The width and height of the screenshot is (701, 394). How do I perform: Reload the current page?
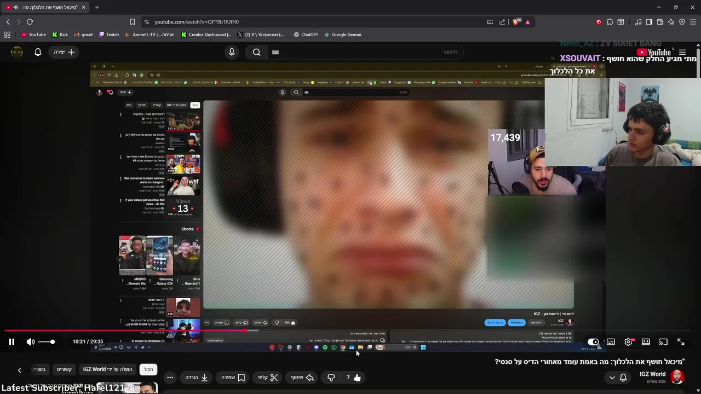click(30, 22)
